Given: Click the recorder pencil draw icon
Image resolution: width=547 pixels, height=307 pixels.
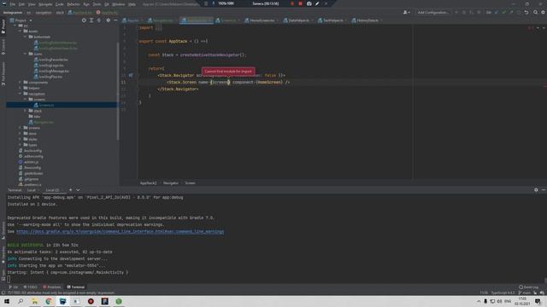Looking at the screenshot, I should point(317,3).
